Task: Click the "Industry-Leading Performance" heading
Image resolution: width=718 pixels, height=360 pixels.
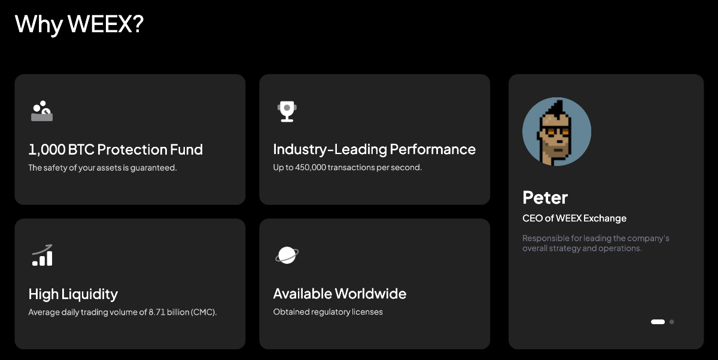Action: point(375,149)
